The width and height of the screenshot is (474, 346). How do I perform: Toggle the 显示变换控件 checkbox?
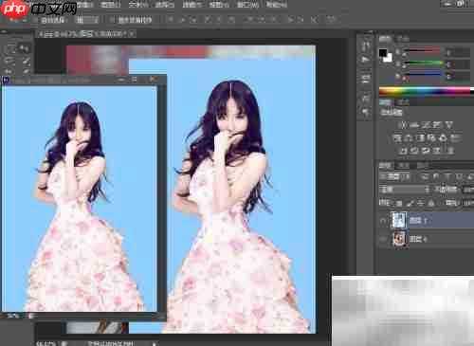[113, 20]
